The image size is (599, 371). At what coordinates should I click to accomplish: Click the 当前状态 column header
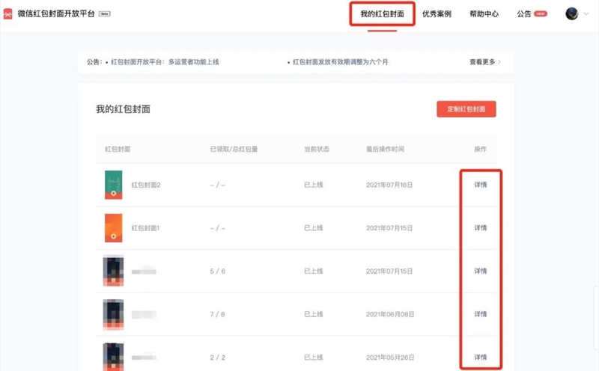coord(316,150)
